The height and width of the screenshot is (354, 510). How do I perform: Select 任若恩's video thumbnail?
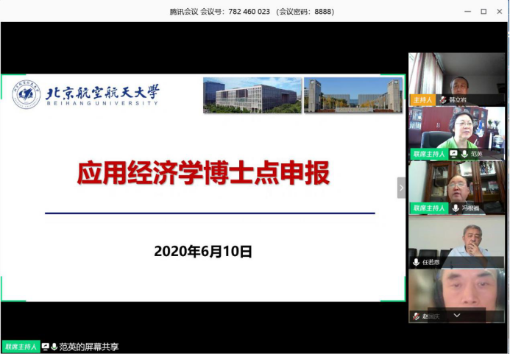[x=457, y=239]
